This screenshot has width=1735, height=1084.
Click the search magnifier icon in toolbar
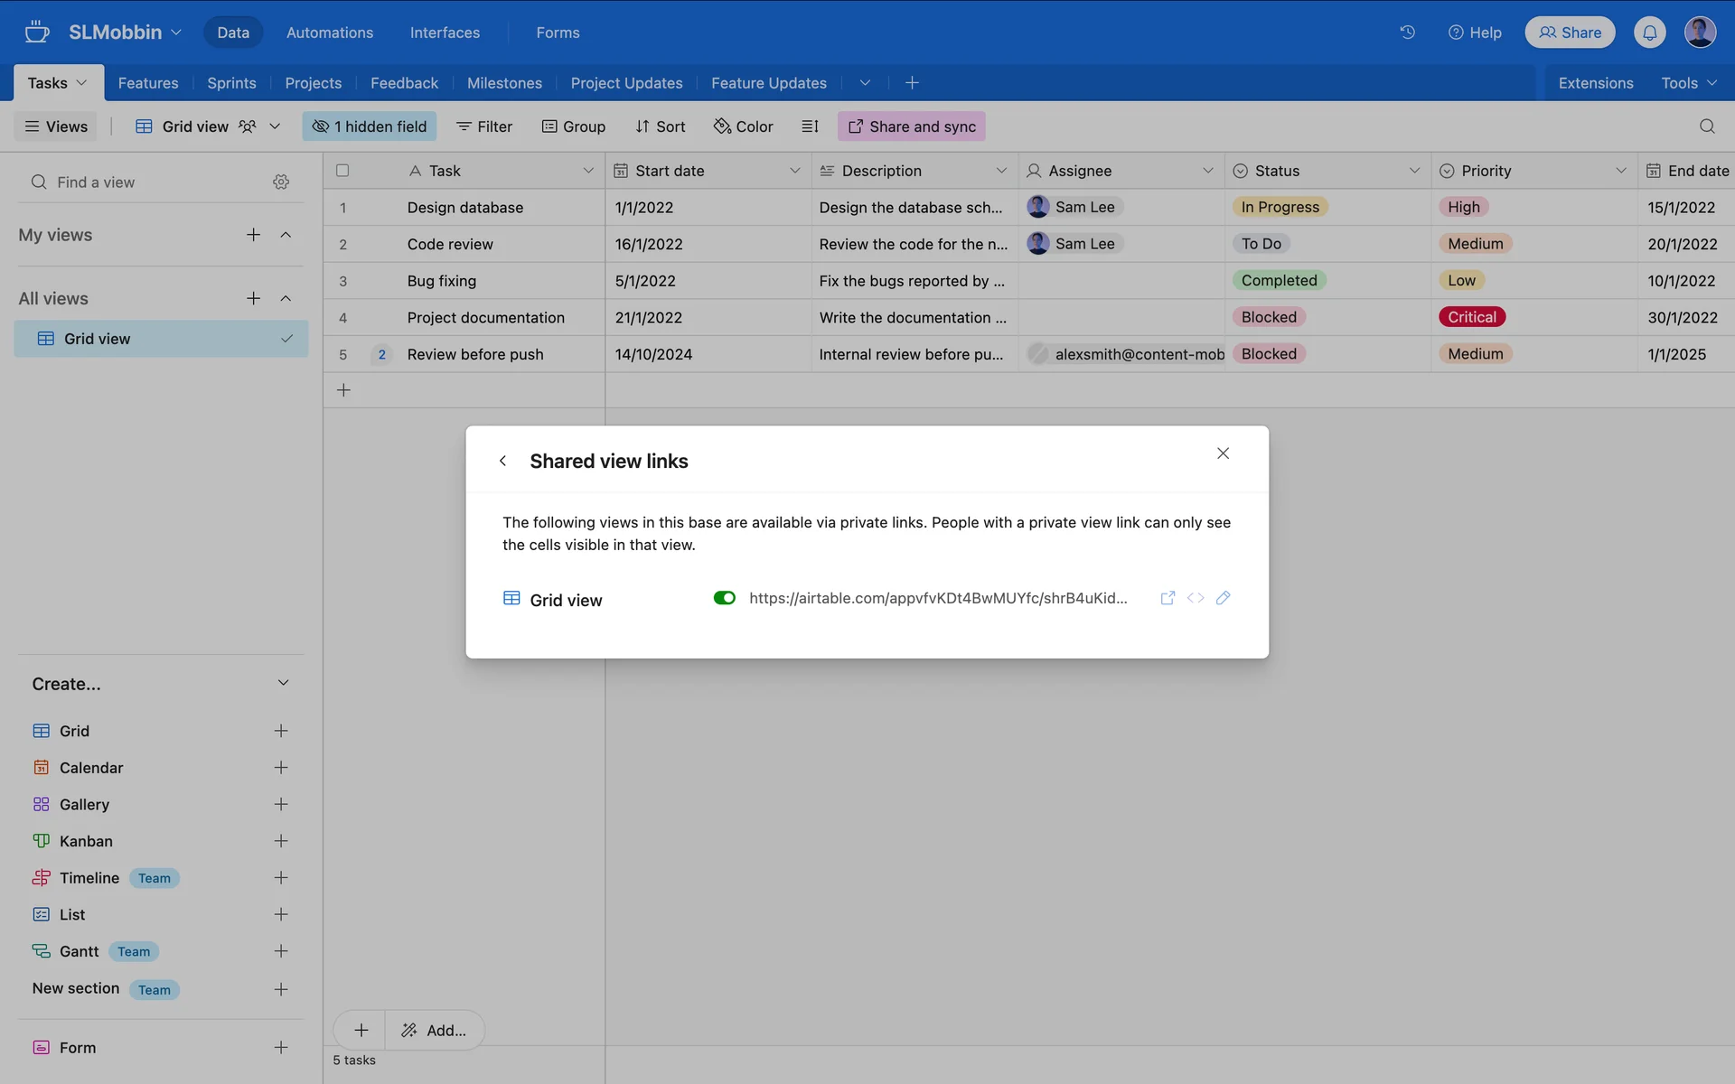(x=1706, y=126)
